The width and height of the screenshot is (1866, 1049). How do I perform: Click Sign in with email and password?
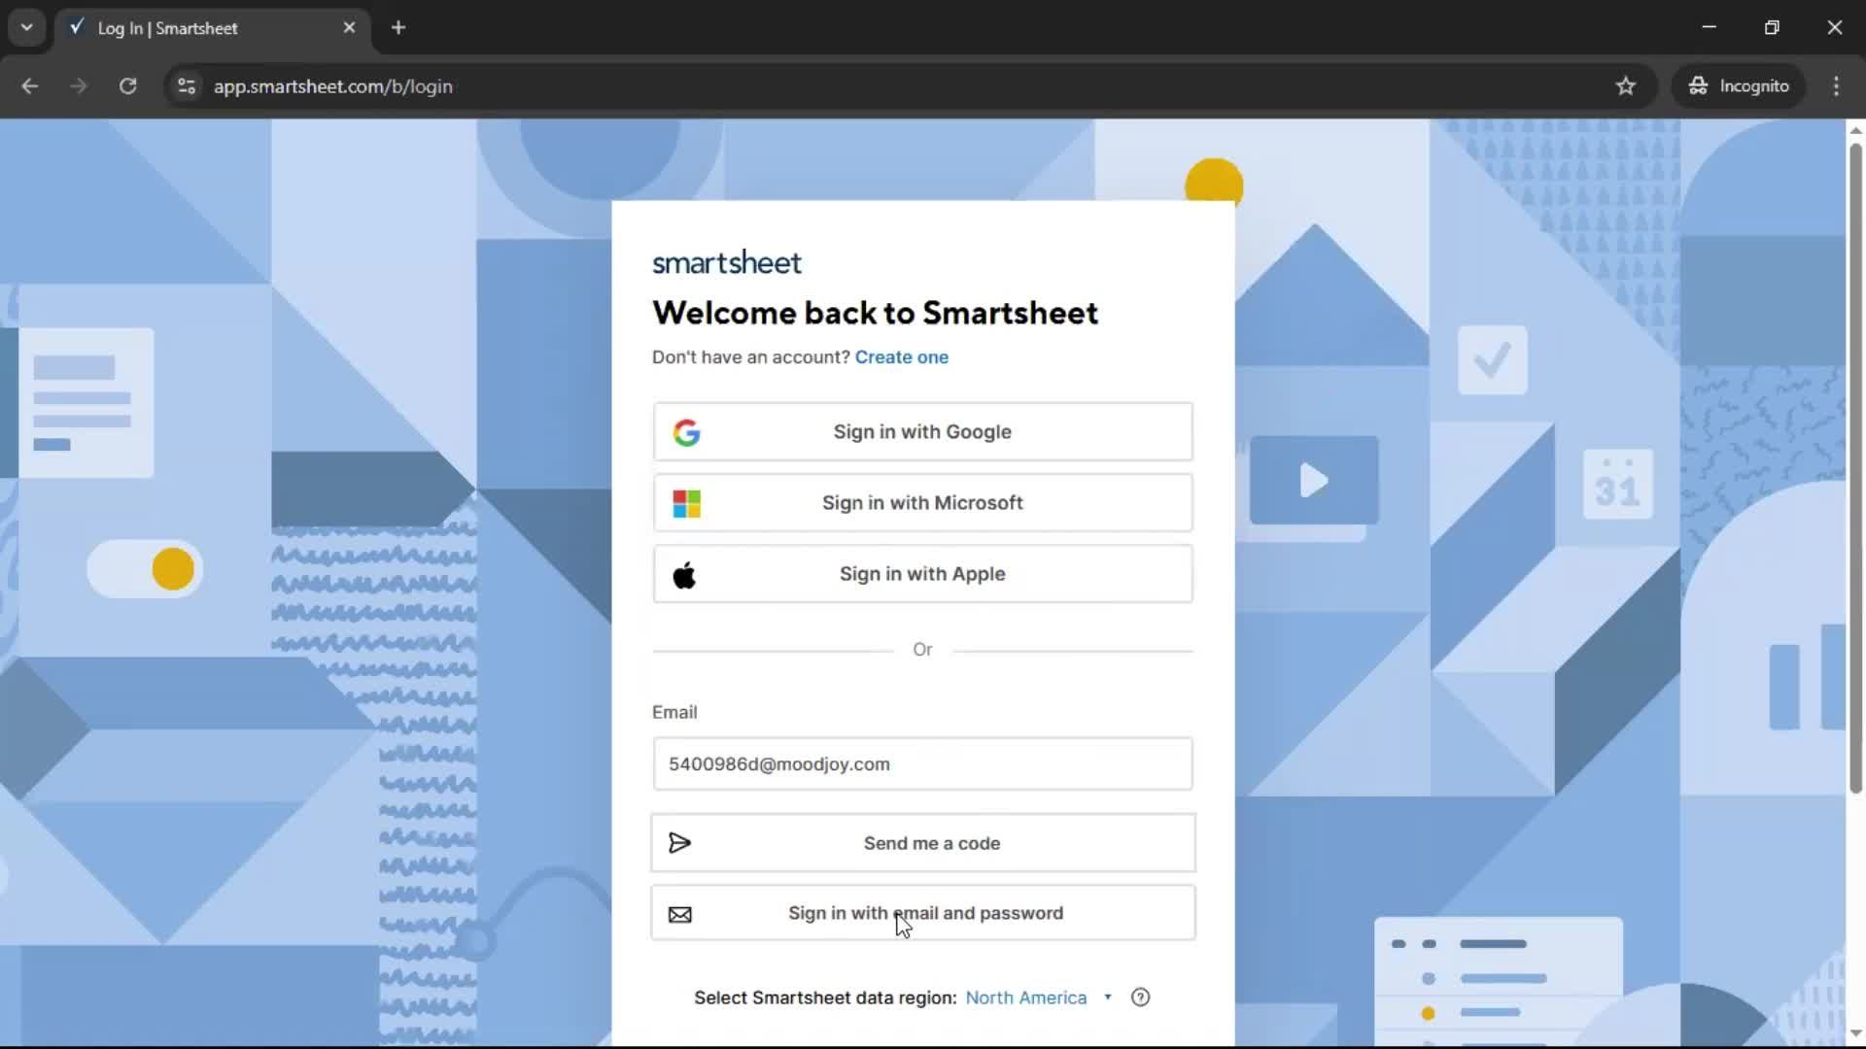click(921, 913)
